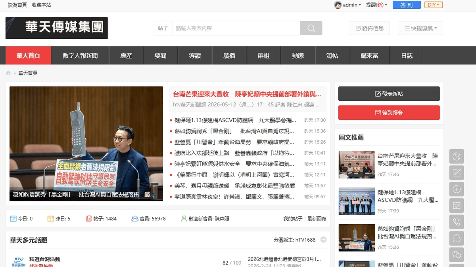Open news item 美琴、素月母親節送暖
476x267 pixels.
235,186
